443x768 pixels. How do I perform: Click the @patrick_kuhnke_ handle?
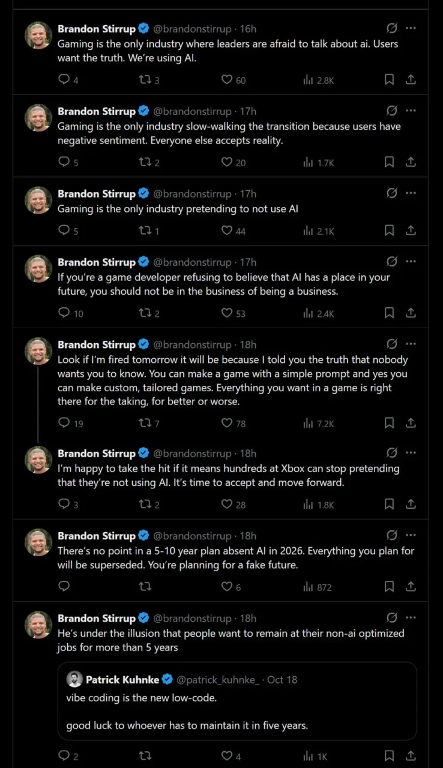click(218, 680)
